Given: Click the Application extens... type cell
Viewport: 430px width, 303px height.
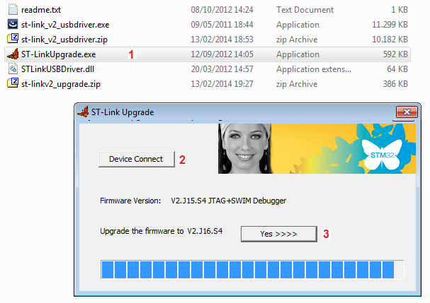Looking at the screenshot, I should (314, 69).
